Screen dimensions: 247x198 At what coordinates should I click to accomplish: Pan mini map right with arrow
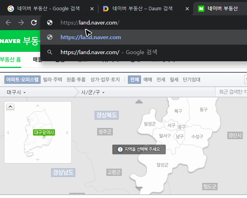click(x=67, y=133)
